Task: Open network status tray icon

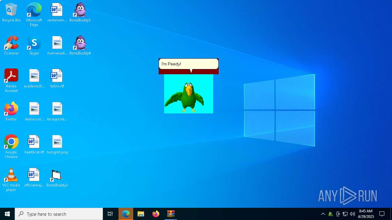Action: click(x=345, y=214)
